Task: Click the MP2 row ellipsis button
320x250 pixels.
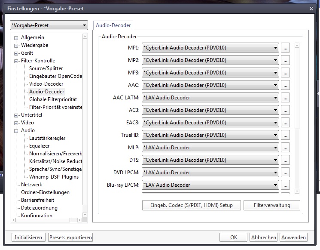Action: [x=285, y=60]
